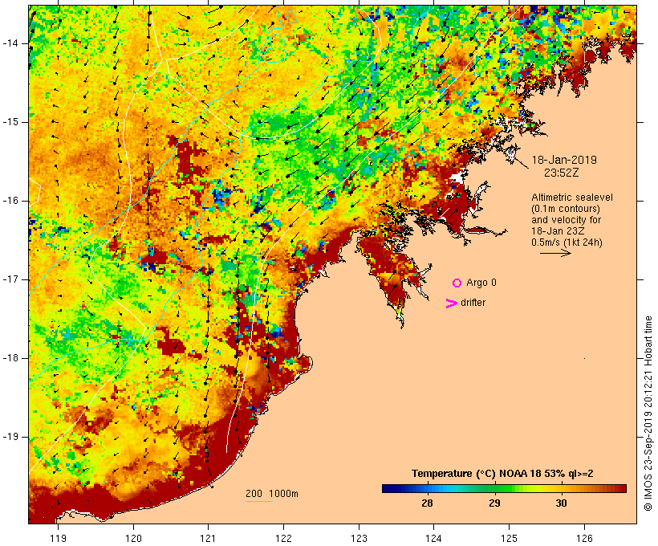Click the longitude label 121
658x546 pixels.
coord(208,539)
